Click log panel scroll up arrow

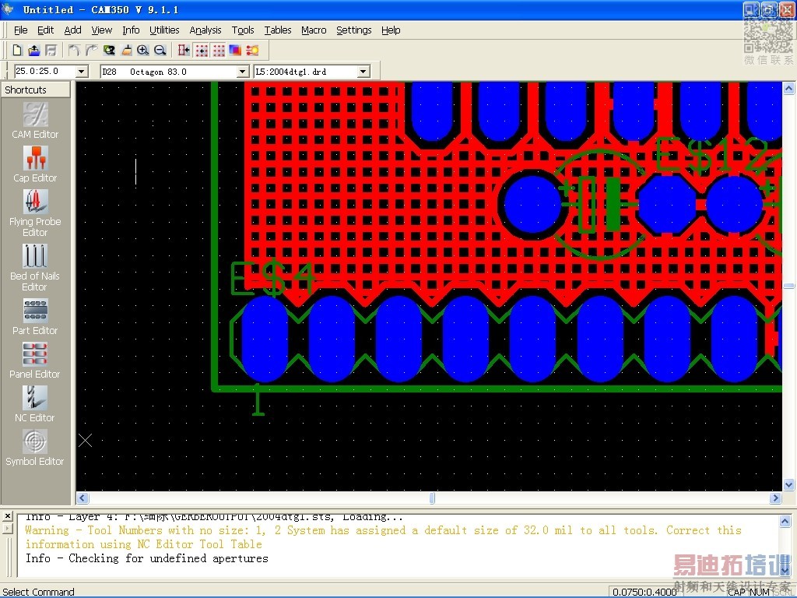point(785,522)
